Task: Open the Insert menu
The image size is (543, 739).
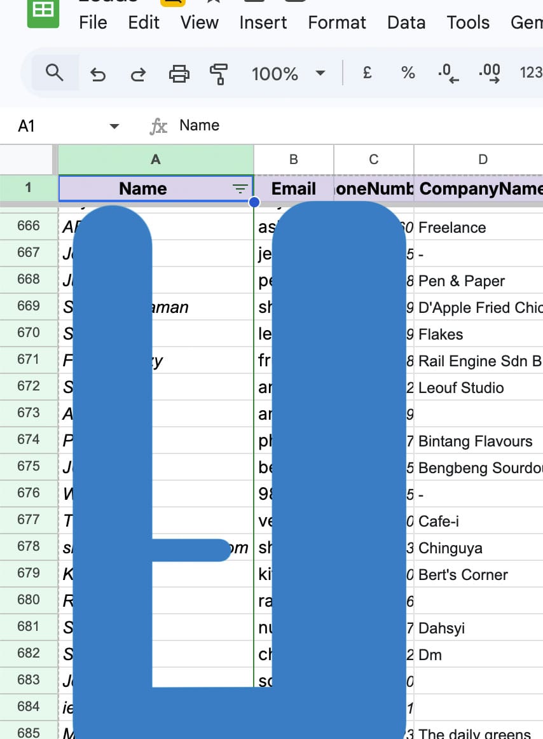Action: [263, 23]
